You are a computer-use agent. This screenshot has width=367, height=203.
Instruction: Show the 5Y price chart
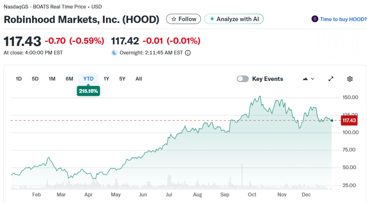tap(122, 79)
